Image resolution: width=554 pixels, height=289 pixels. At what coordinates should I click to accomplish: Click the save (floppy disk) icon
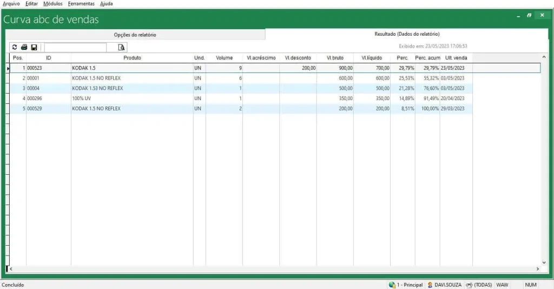34,48
